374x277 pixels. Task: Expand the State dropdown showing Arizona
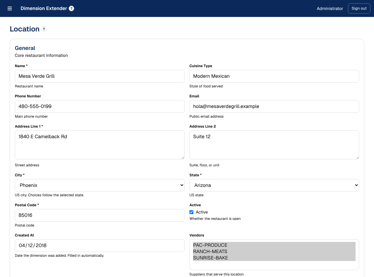point(274,185)
